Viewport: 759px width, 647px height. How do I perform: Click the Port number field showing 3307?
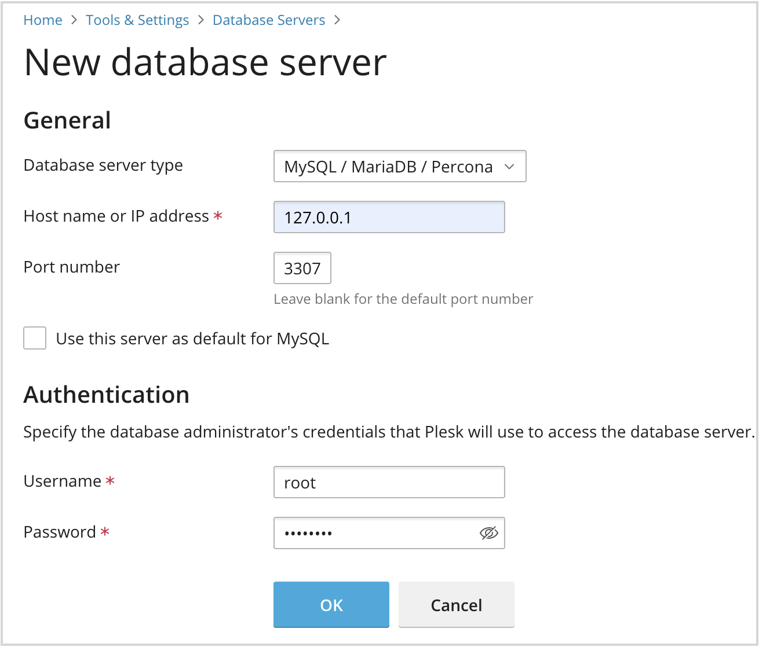302,269
